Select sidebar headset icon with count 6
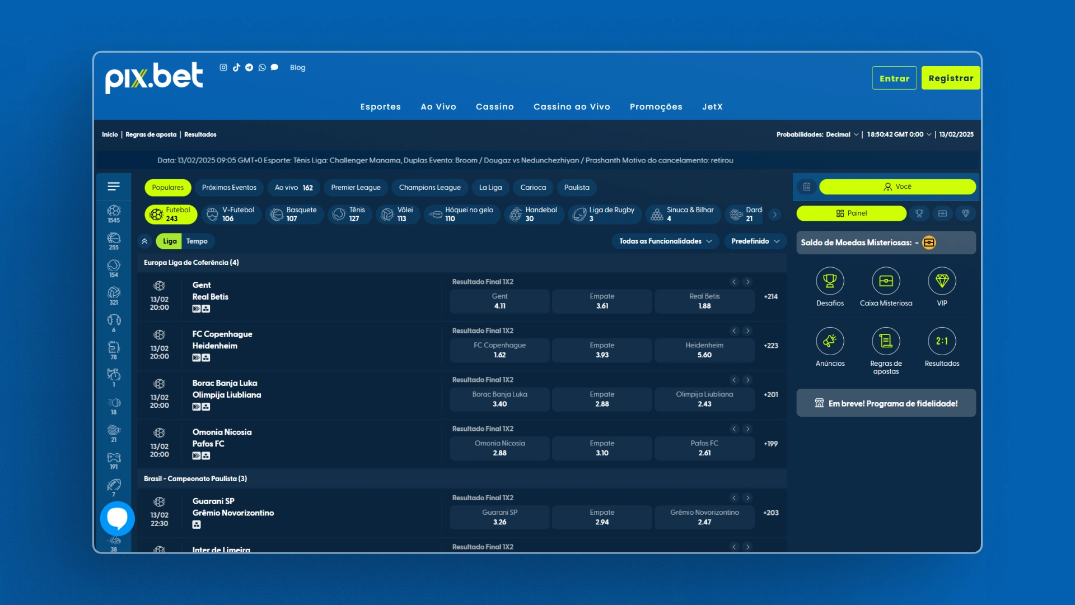This screenshot has height=605, width=1075. (114, 323)
